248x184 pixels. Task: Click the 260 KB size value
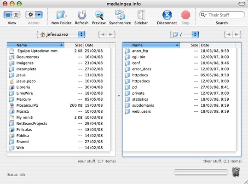pyautogui.click(x=76, y=105)
